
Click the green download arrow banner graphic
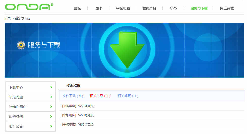[x=127, y=50]
